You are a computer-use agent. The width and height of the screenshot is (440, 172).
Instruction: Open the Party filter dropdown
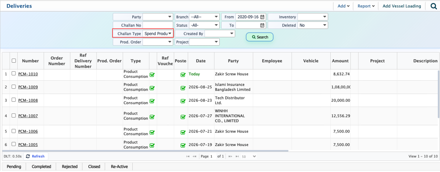(x=158, y=17)
